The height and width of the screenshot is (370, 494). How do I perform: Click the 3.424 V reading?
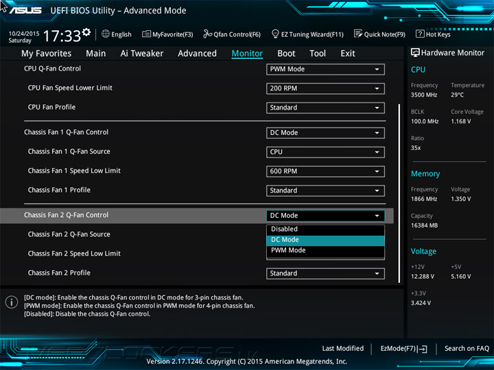coord(421,303)
